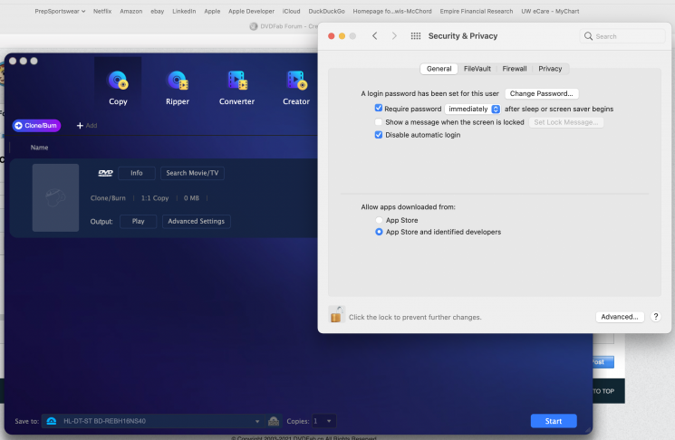The height and width of the screenshot is (440, 675).
Task: Click the plus Add source button
Action: [x=87, y=125]
